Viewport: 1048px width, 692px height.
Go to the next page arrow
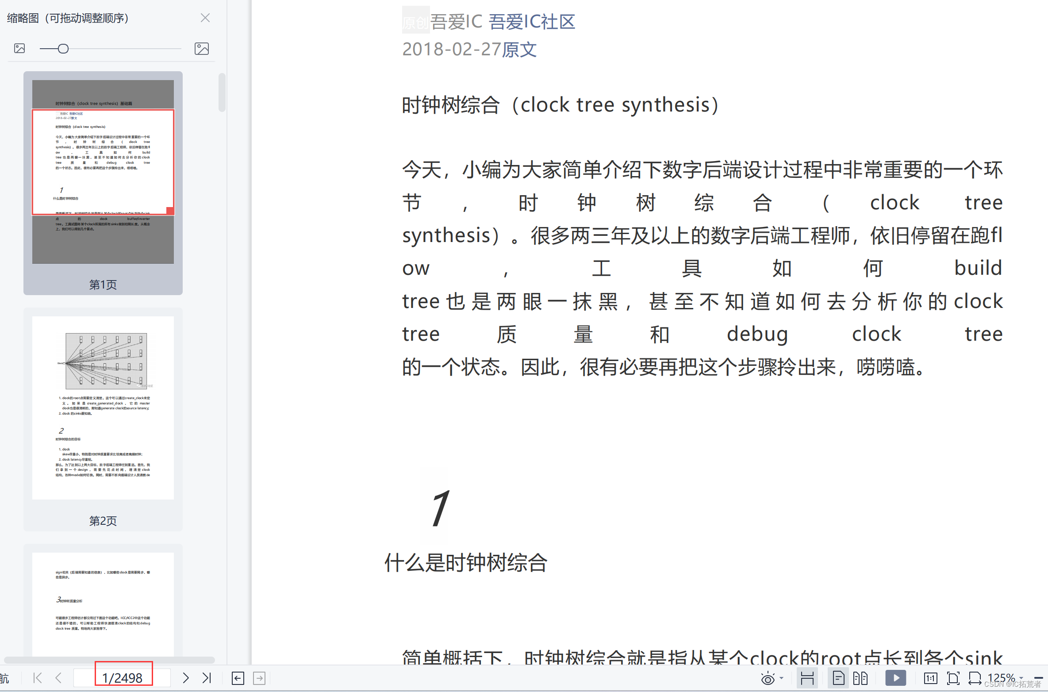click(186, 678)
